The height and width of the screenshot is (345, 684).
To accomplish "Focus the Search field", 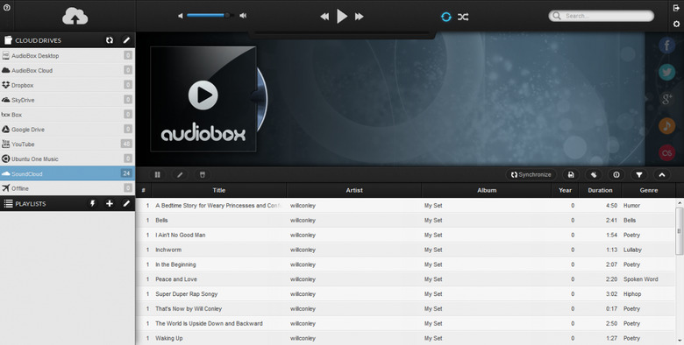I will coord(601,16).
